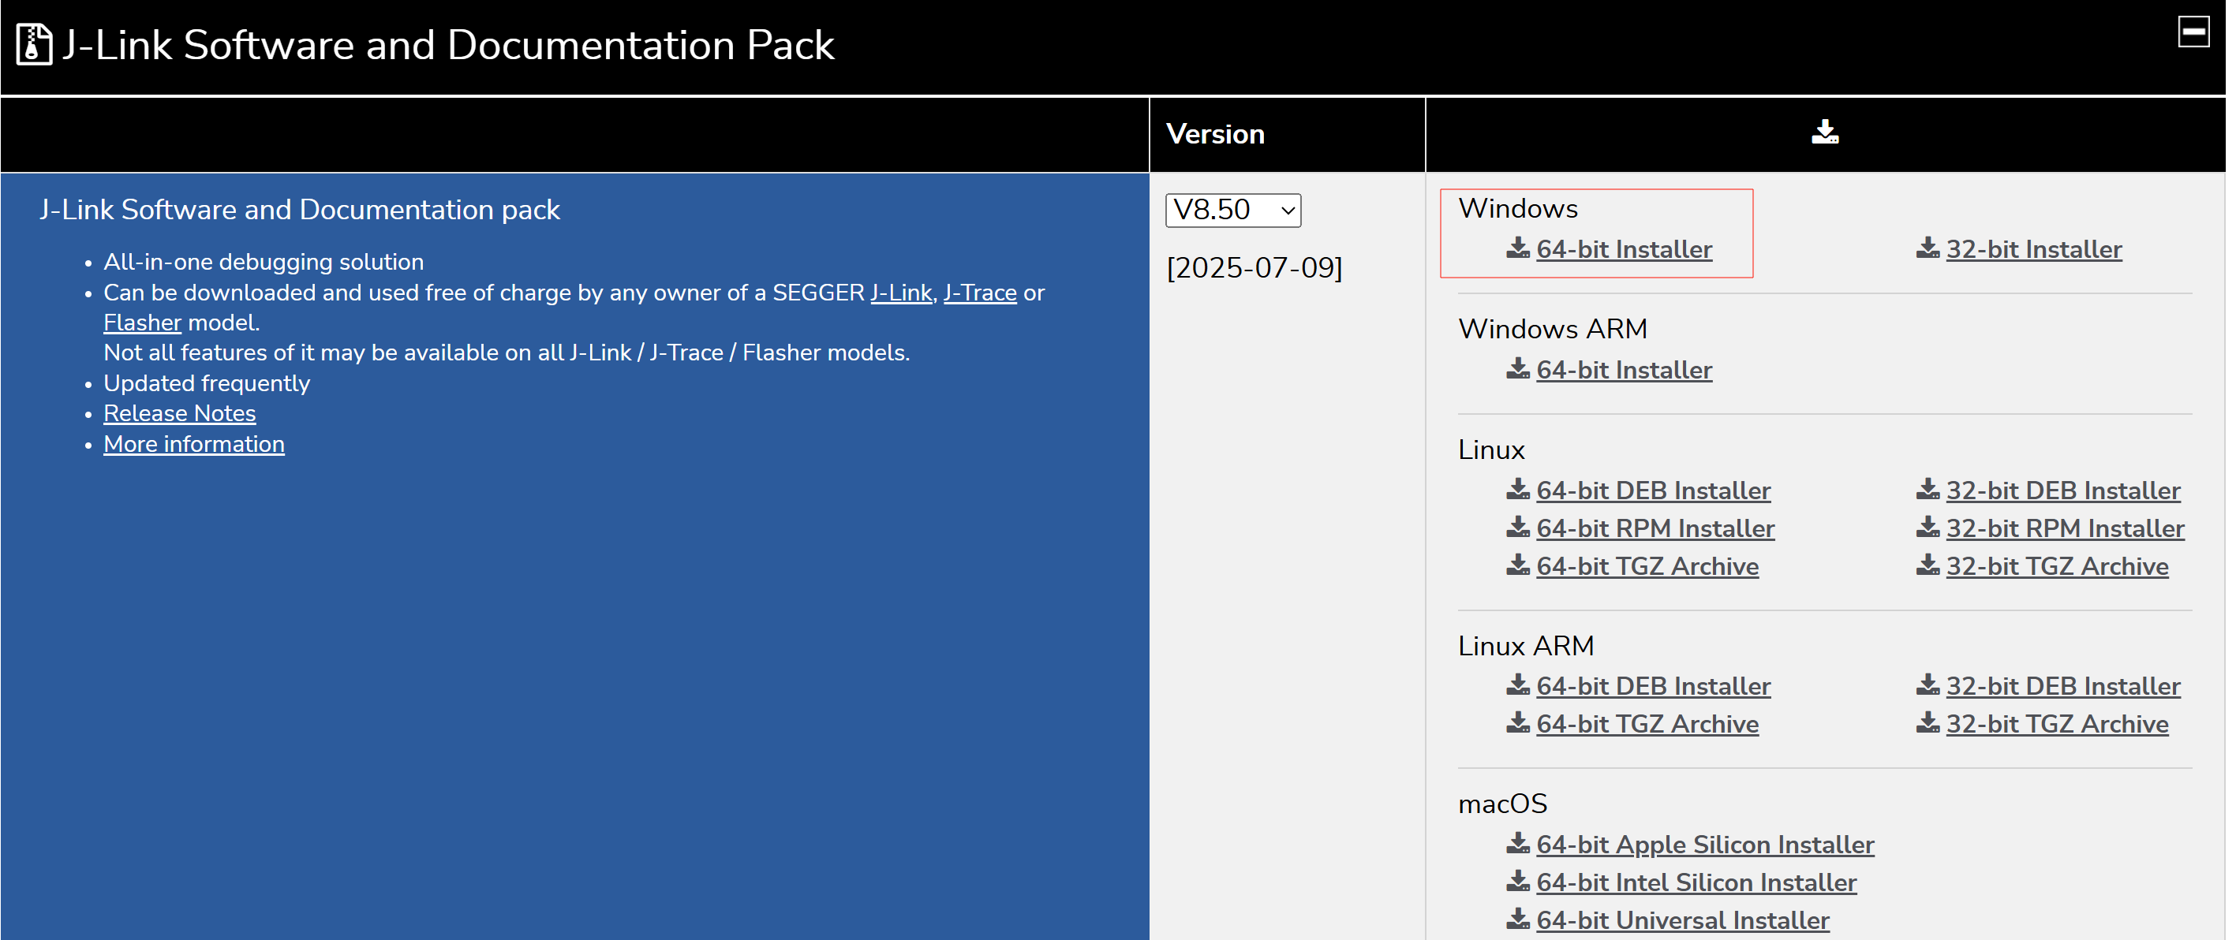Open the More information link
Viewport: 2236px width, 940px height.
tap(193, 443)
